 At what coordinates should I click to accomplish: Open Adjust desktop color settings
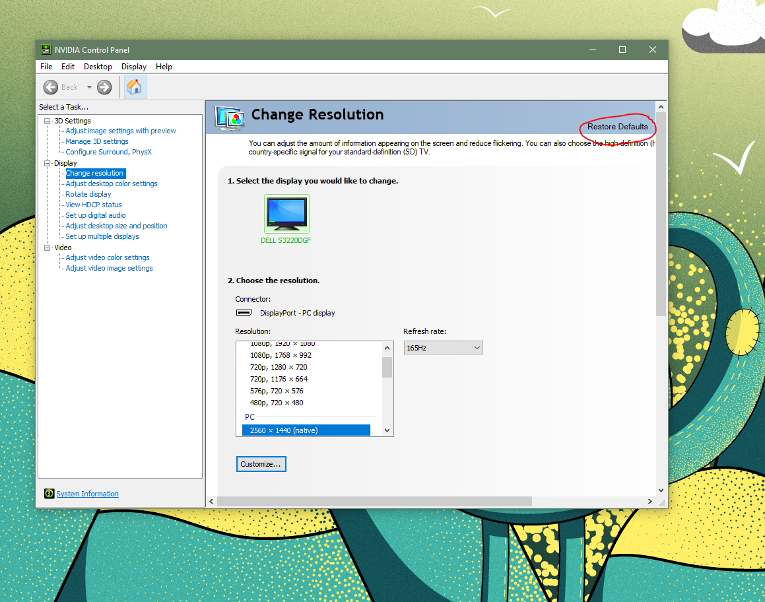pyautogui.click(x=112, y=184)
